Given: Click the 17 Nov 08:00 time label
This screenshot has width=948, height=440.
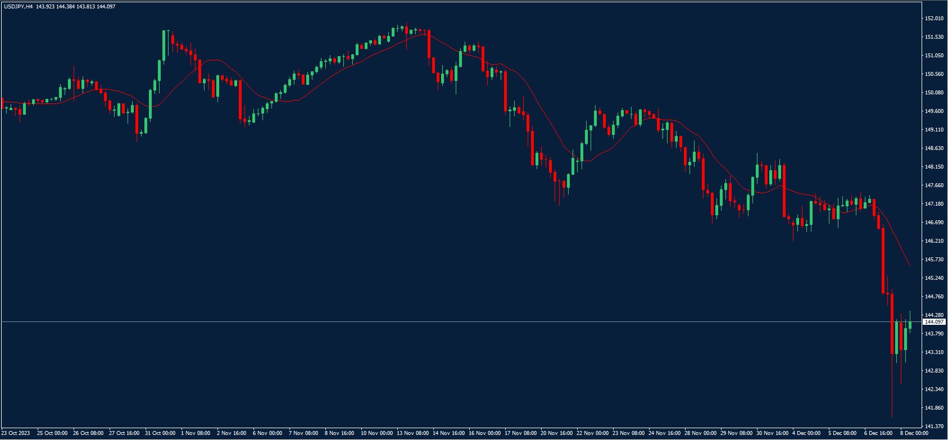Looking at the screenshot, I should click(520, 433).
